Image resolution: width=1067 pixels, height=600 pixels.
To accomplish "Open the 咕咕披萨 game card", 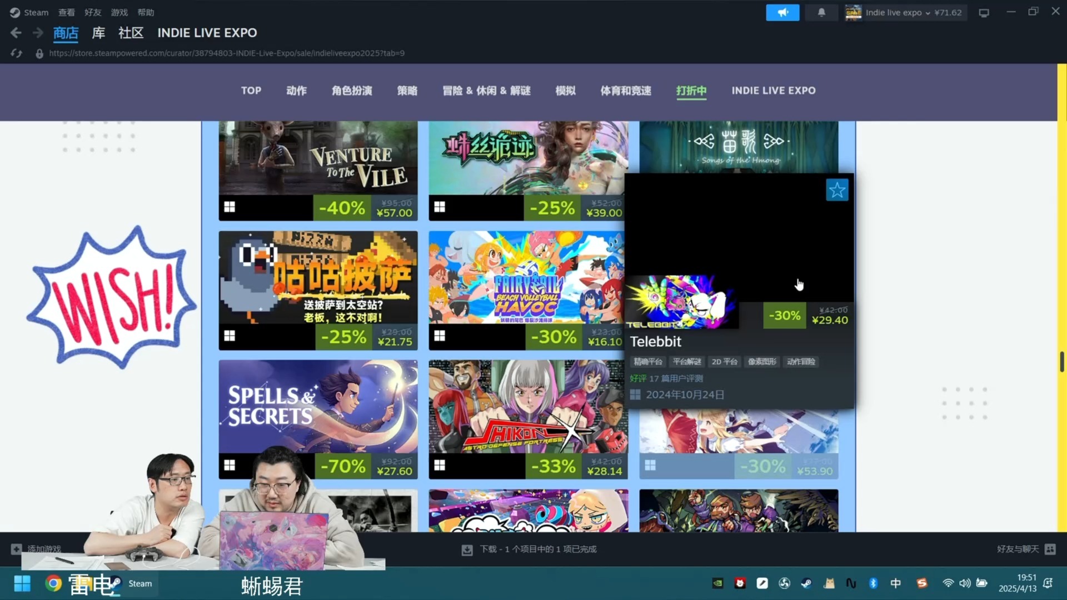I will click(x=318, y=291).
